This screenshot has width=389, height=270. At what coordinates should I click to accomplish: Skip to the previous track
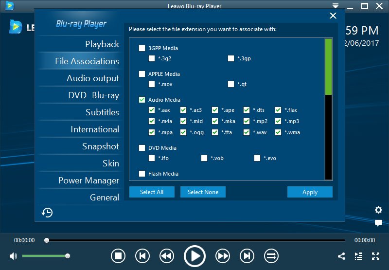tap(142, 256)
